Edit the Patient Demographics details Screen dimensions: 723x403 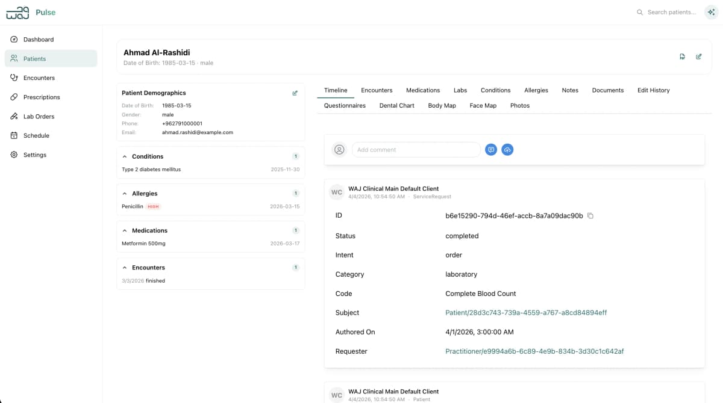[x=295, y=93]
